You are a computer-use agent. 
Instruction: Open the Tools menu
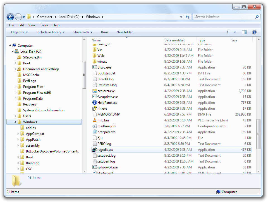tap(44, 25)
